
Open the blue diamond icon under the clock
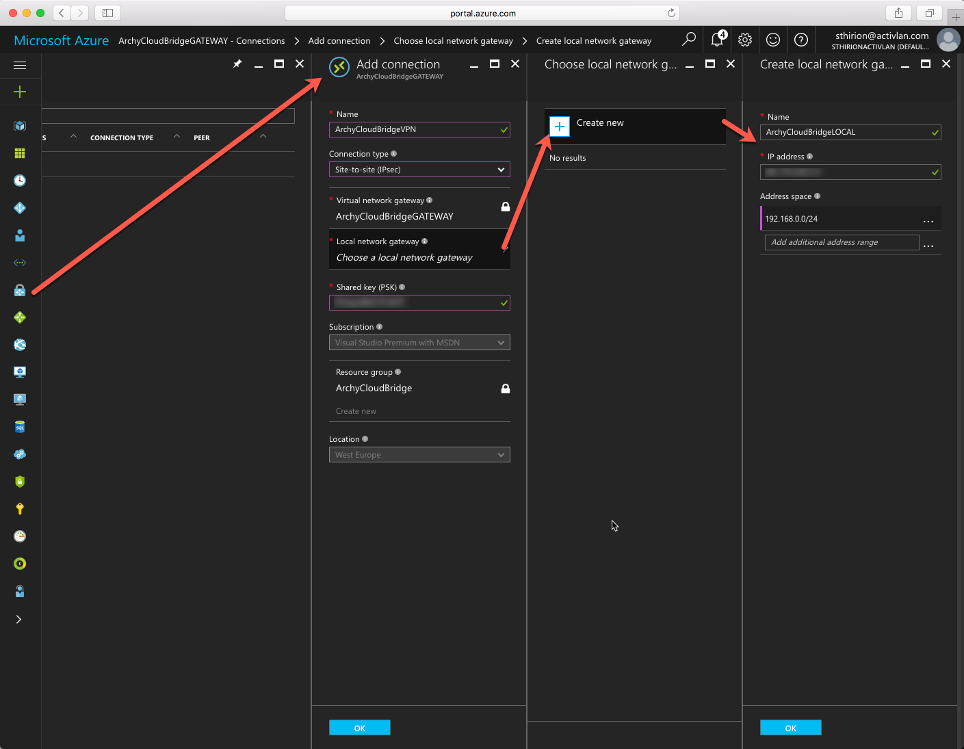pyautogui.click(x=20, y=208)
